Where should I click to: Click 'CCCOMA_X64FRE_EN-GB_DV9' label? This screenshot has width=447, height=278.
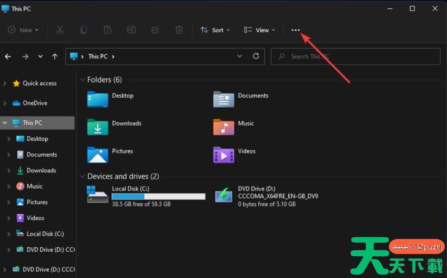[x=278, y=196]
